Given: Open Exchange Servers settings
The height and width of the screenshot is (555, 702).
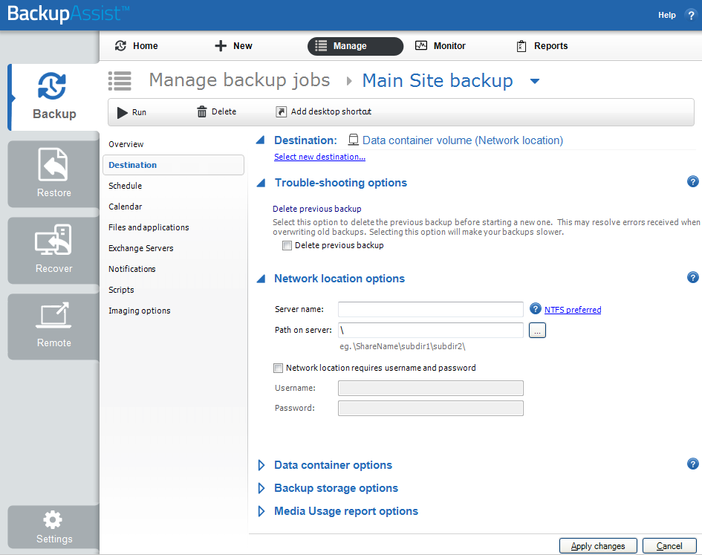Looking at the screenshot, I should (x=140, y=248).
